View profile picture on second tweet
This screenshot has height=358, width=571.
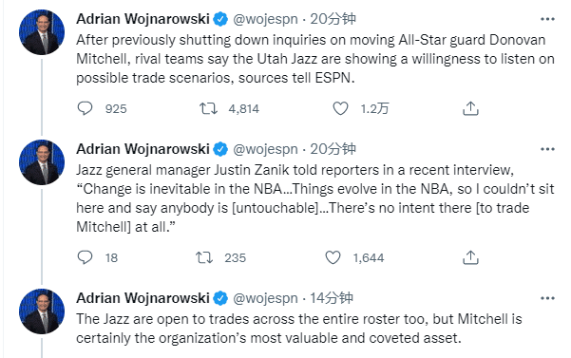[x=42, y=162]
